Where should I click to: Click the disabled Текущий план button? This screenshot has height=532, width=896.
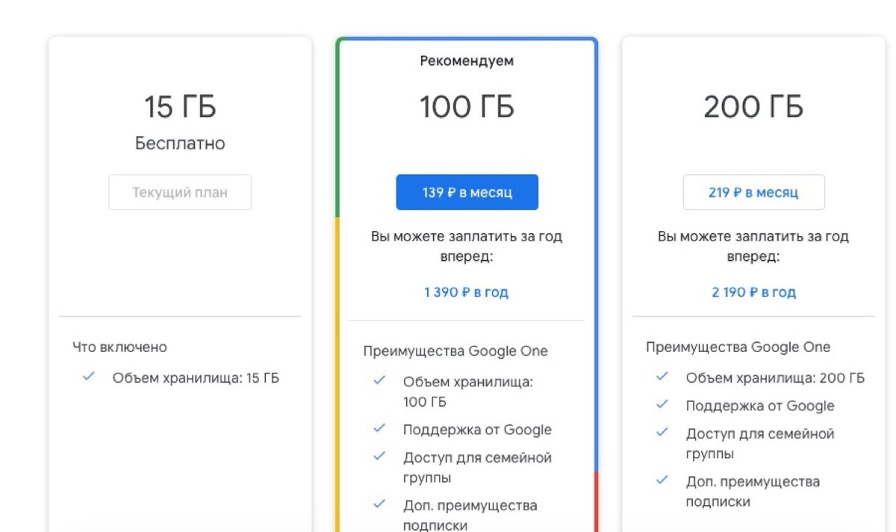tap(180, 192)
